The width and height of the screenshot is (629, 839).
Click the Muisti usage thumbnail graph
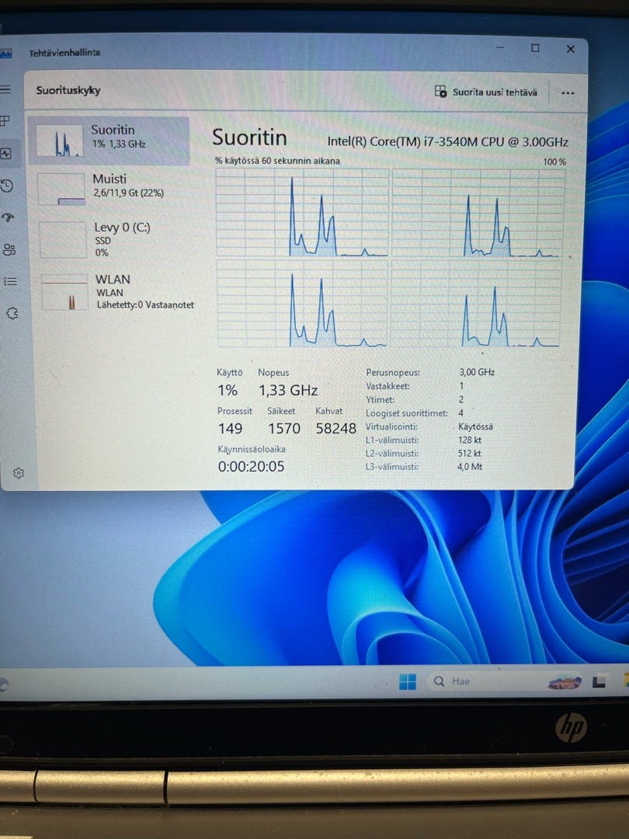[x=61, y=189]
